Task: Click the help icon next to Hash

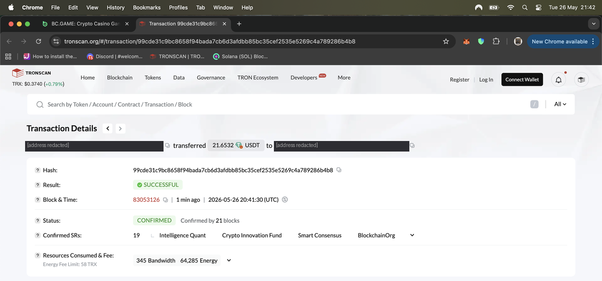Action: (x=38, y=170)
